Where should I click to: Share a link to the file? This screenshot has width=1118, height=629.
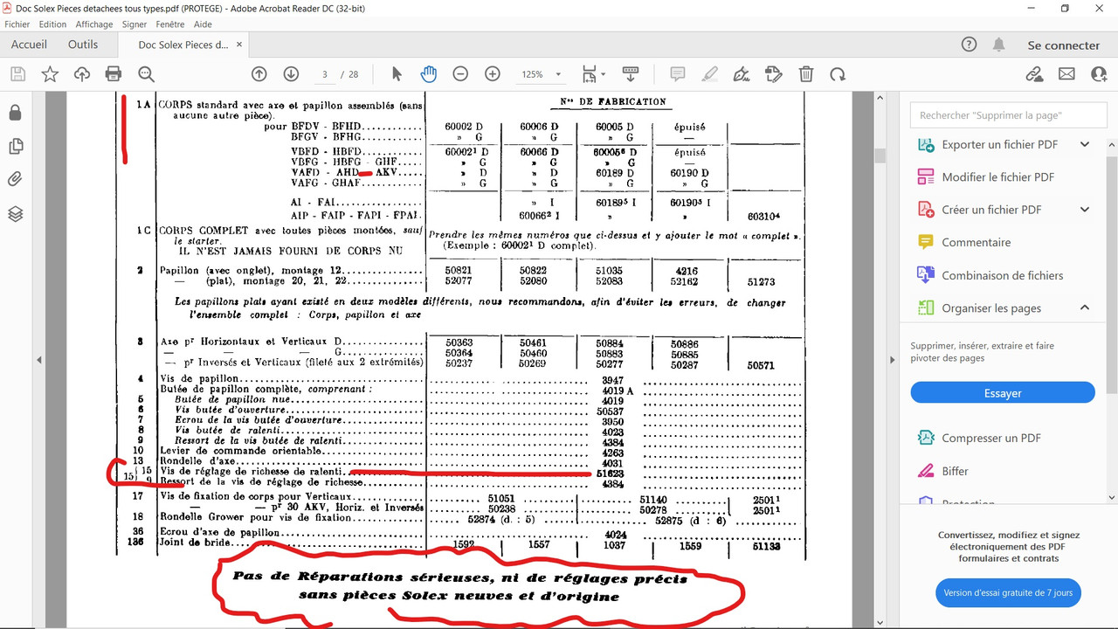coord(1034,74)
